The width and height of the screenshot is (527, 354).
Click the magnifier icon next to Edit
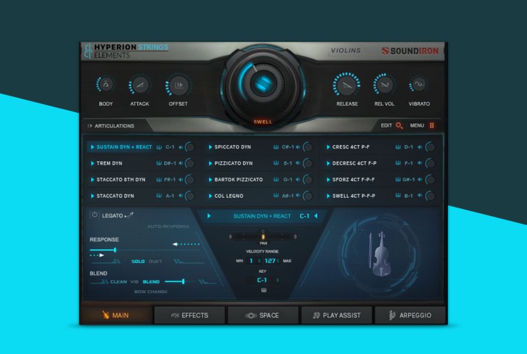(399, 125)
